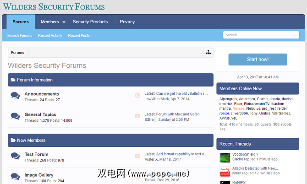307x184 pixels.
Task: Open the sitemap icon in breadcrumb bar
Action: 208,52
